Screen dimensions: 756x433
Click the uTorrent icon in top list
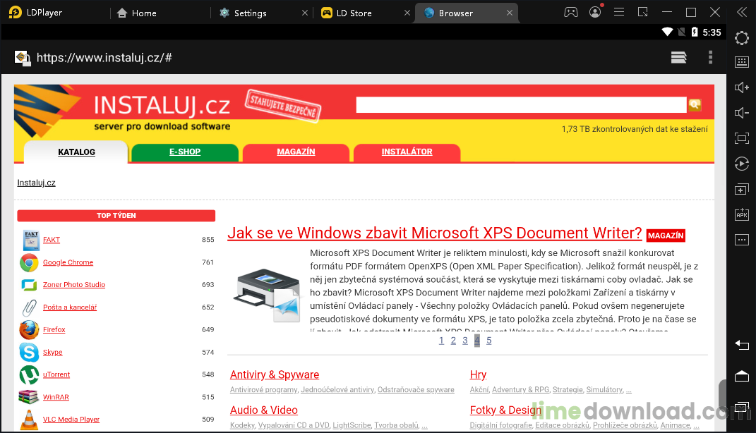pos(29,374)
